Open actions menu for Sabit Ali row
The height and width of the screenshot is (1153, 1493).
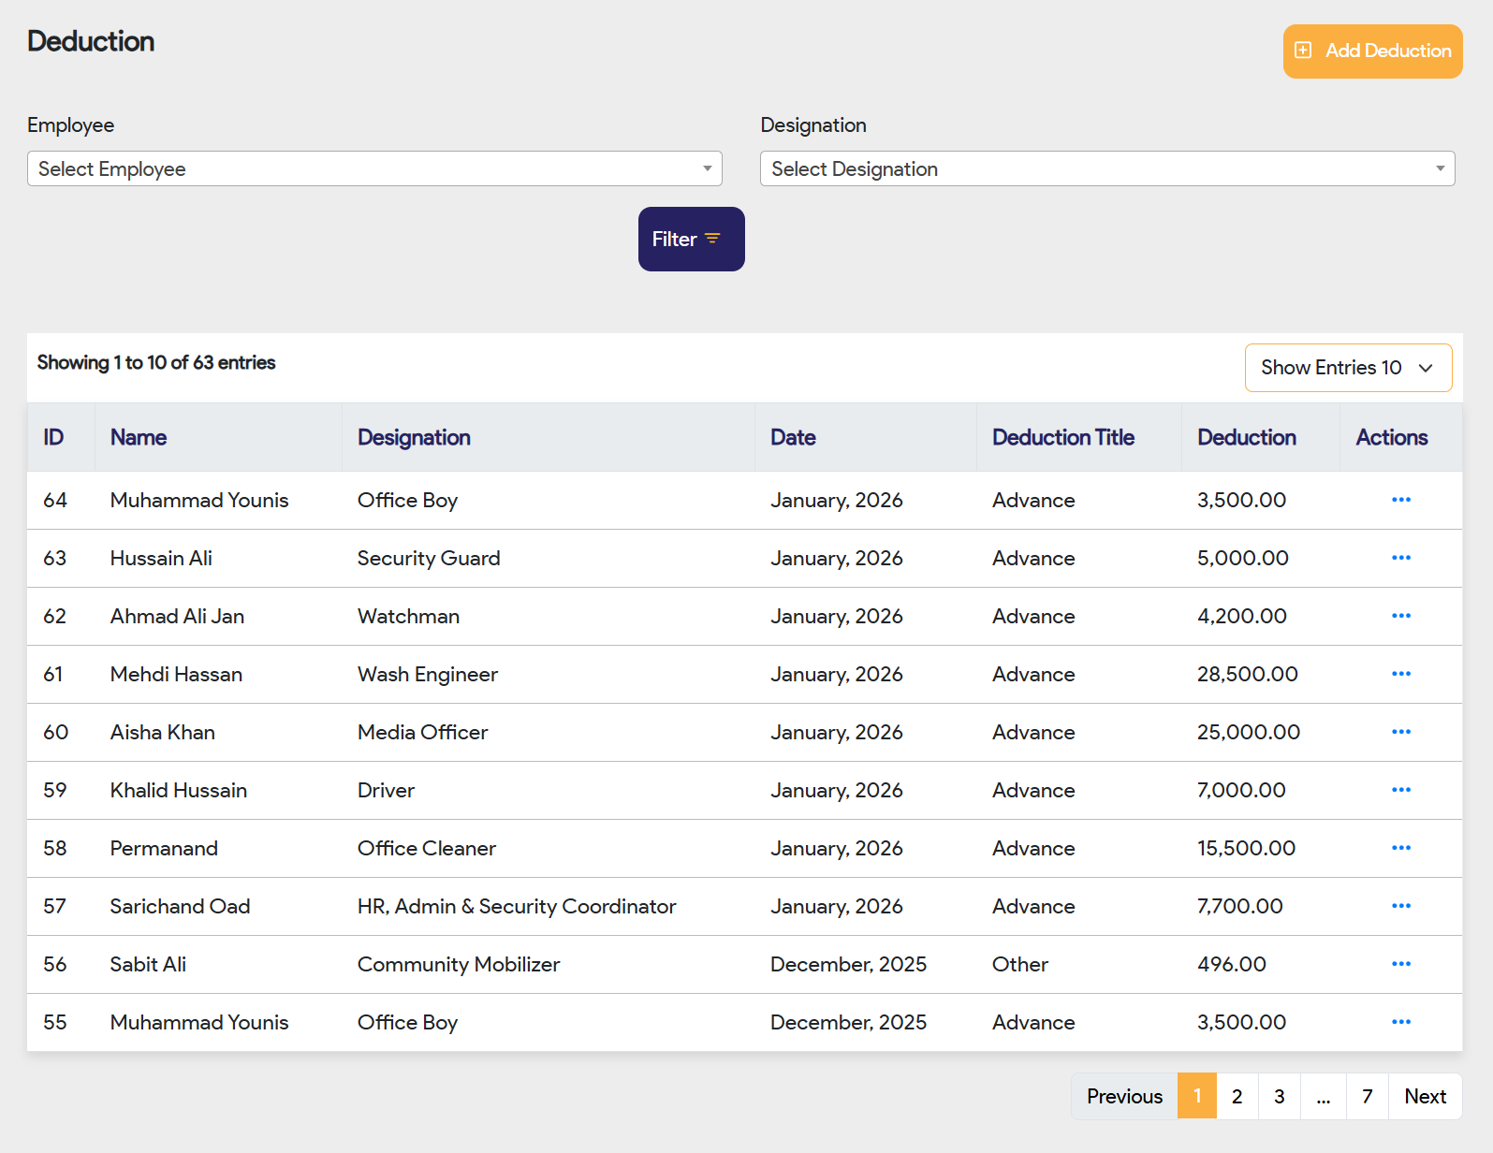point(1400,964)
